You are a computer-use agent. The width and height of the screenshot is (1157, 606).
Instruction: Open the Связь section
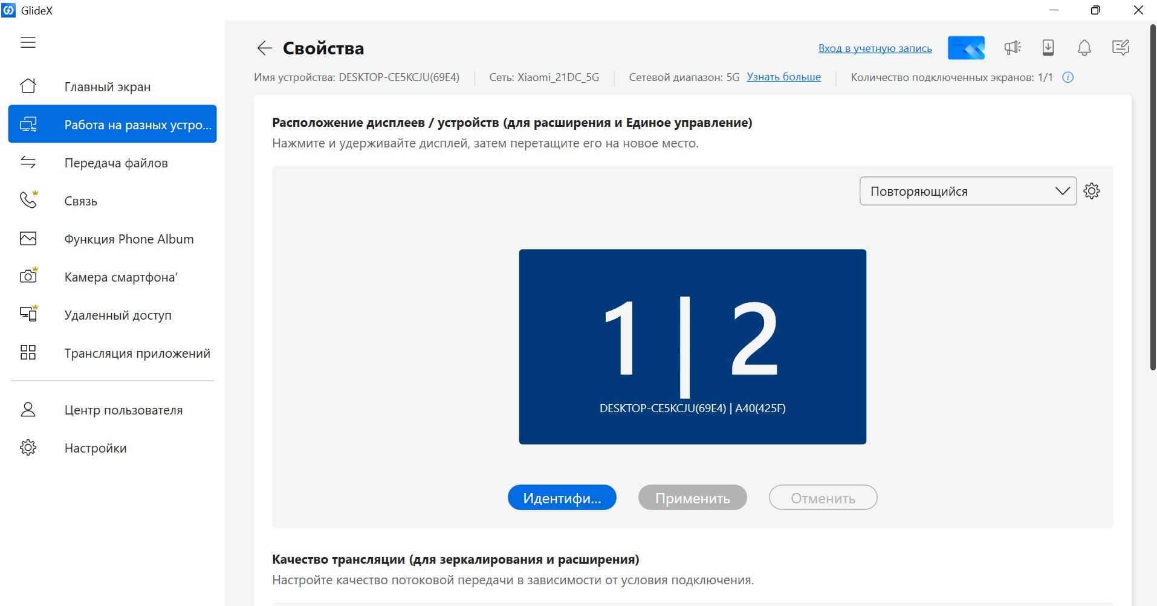pos(112,201)
